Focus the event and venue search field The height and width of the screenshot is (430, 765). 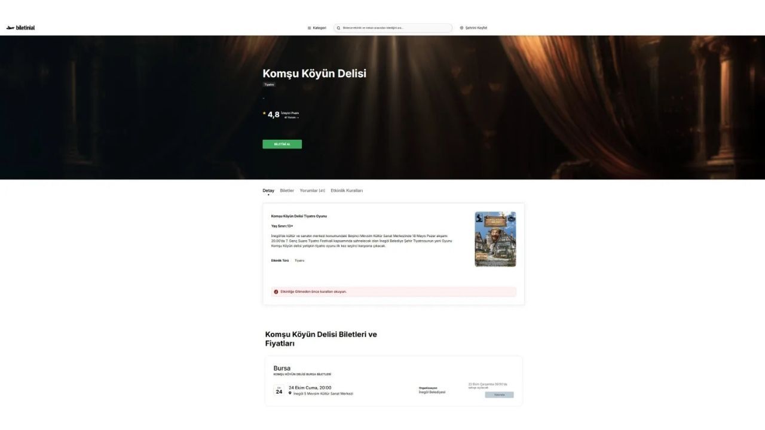394,28
